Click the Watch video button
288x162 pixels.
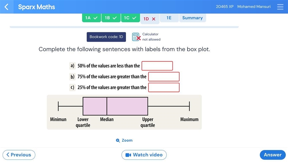pos(144,155)
